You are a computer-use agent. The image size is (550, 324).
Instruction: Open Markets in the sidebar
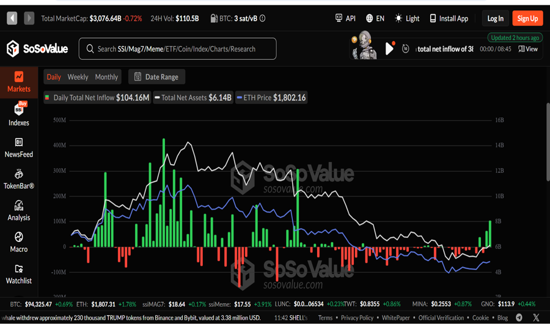pos(19,82)
